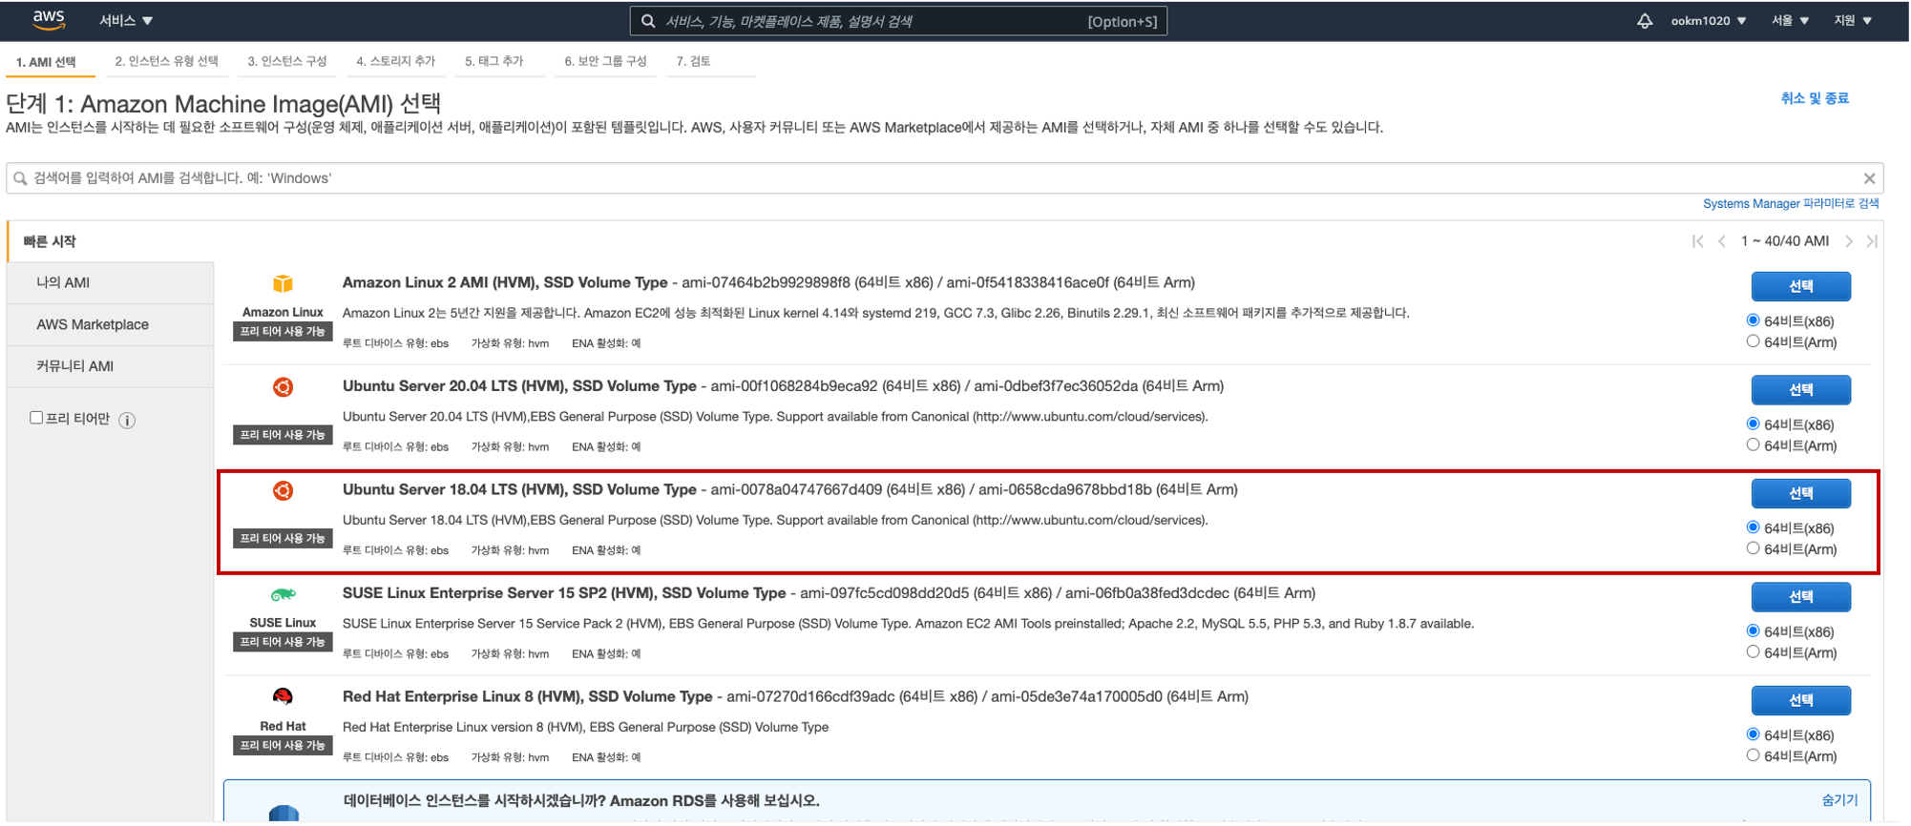1911x826 pixels.
Task: Click the magnifier icon in the top search bar
Action: (x=648, y=21)
